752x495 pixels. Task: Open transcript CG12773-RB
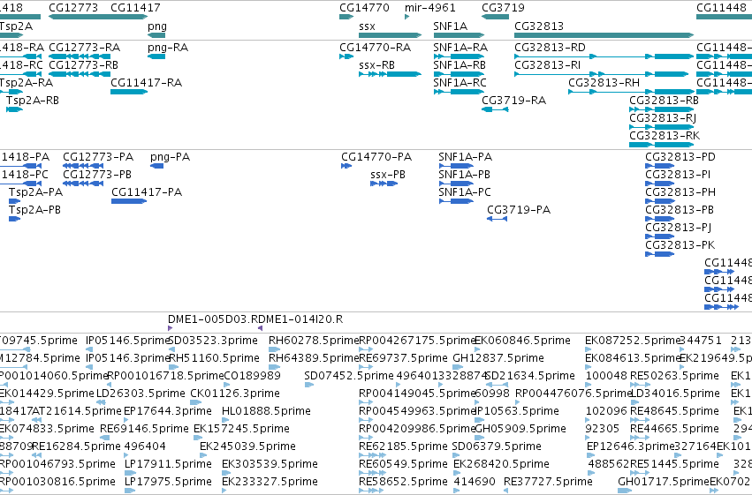83,65
